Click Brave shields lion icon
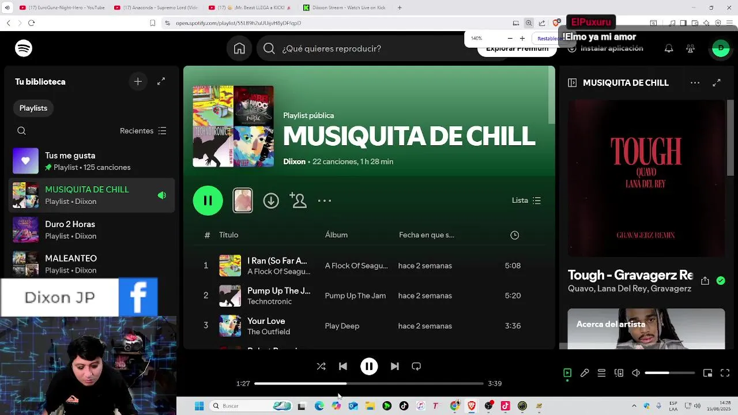This screenshot has height=415, width=738. click(x=556, y=23)
